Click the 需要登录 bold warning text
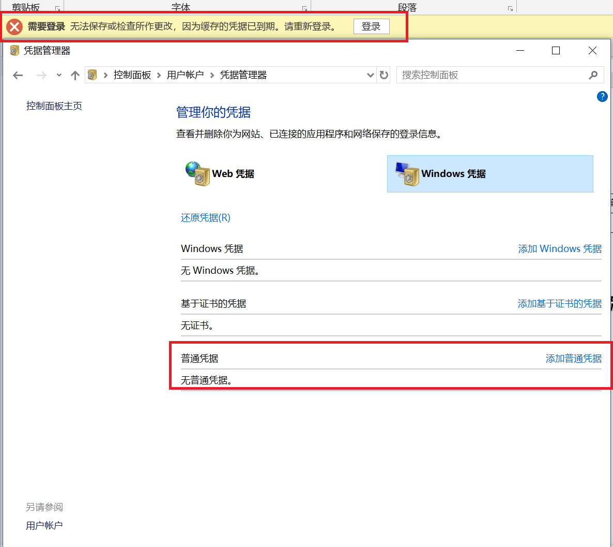 coord(46,26)
